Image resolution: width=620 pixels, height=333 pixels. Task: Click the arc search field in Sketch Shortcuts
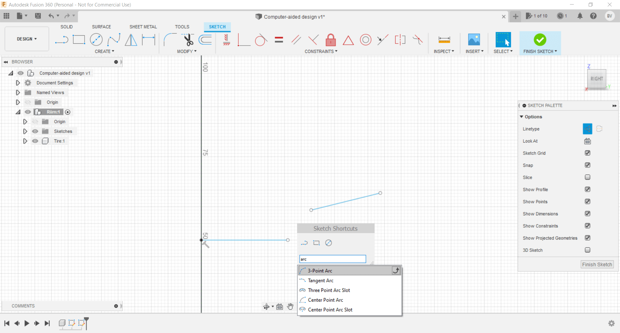pos(333,259)
